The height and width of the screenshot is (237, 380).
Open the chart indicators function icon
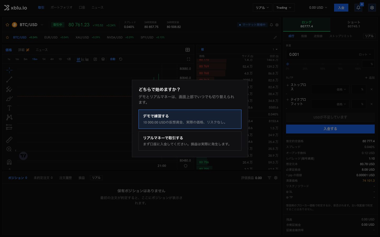[x=95, y=59]
